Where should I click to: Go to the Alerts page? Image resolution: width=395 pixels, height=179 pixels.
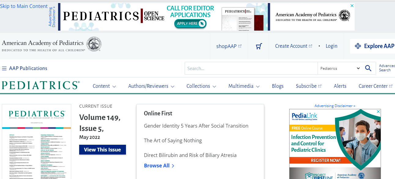340,86
